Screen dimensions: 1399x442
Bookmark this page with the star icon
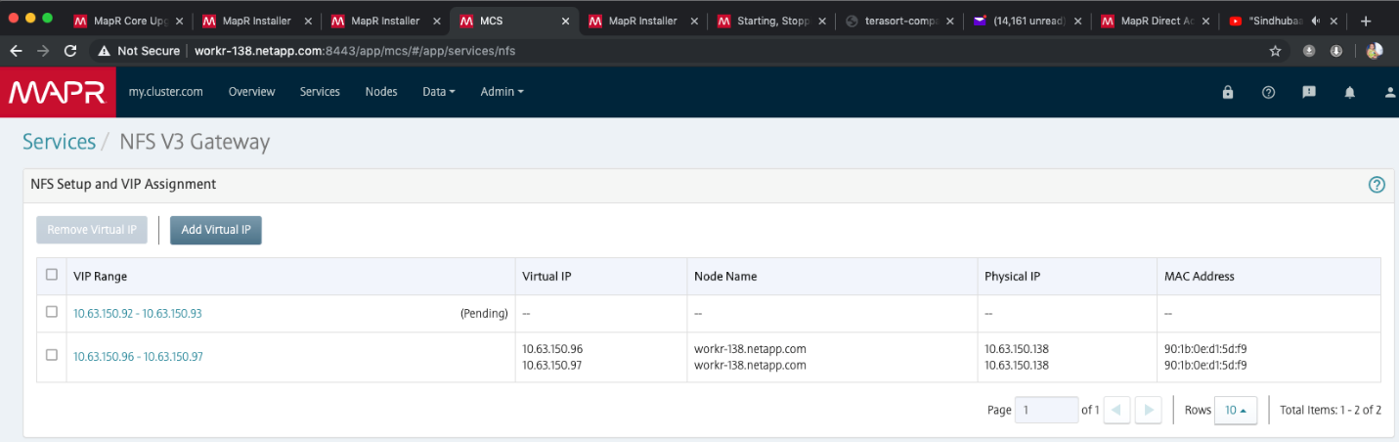pyautogui.click(x=1275, y=51)
